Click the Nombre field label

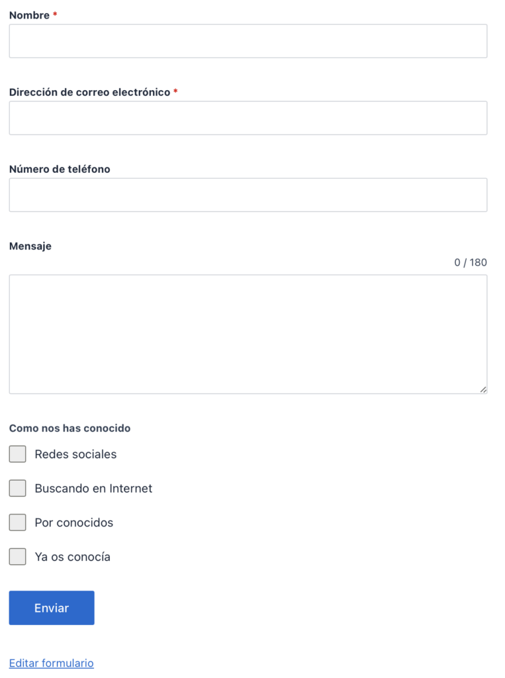pos(29,15)
